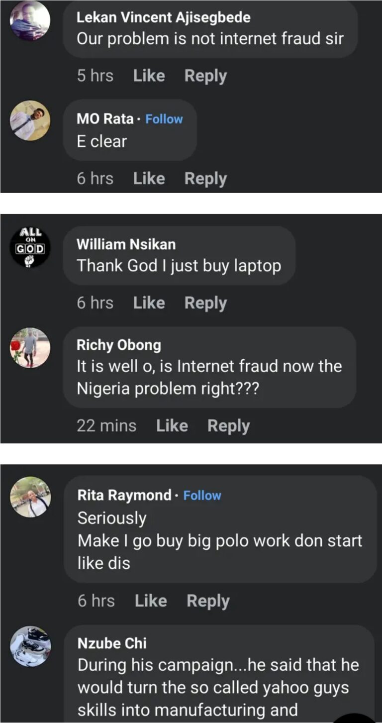Like Richy Obong's comment
Image resolution: width=382 pixels, height=723 pixels.
[x=172, y=426]
